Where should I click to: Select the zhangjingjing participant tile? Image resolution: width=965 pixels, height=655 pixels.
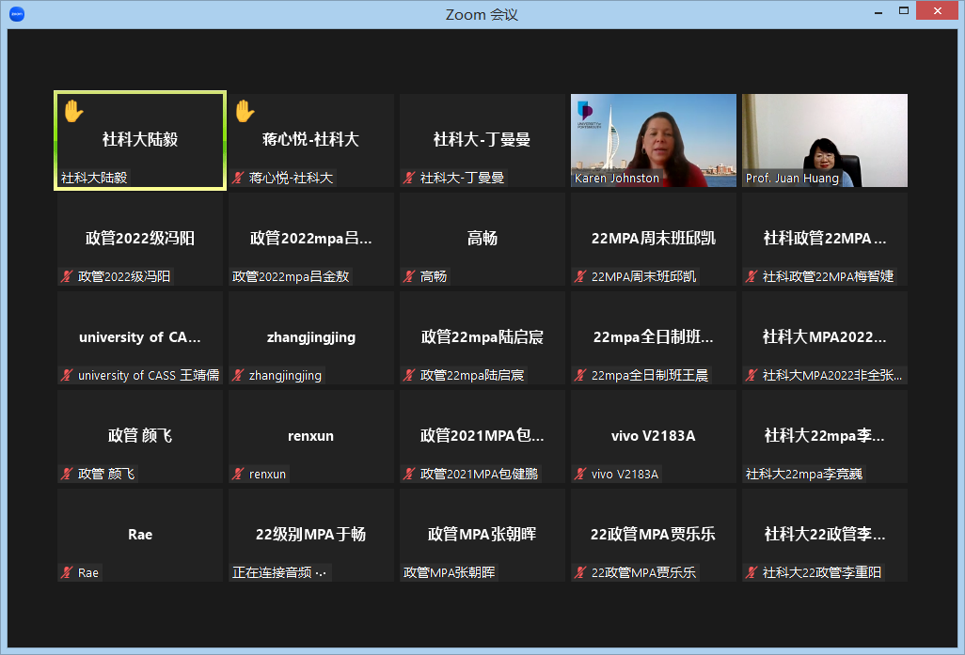click(311, 337)
